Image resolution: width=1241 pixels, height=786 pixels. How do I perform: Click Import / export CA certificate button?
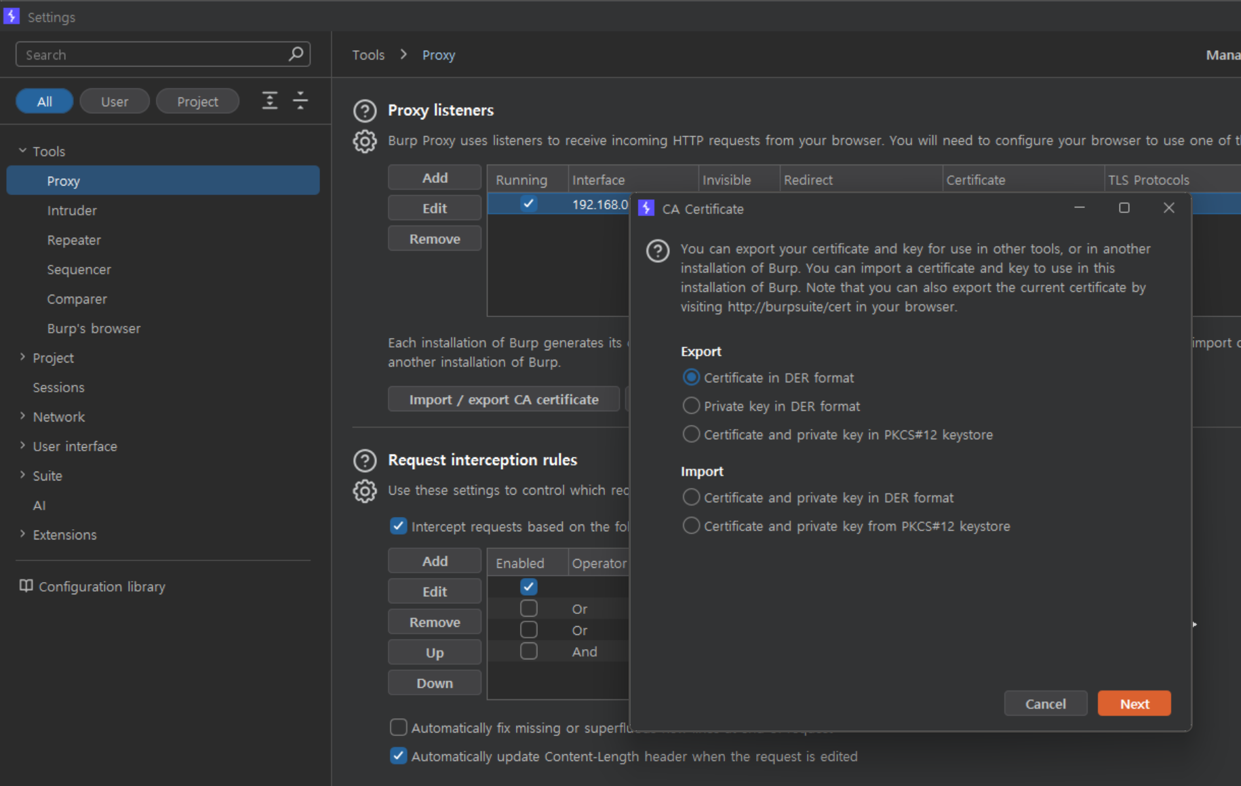coord(504,399)
